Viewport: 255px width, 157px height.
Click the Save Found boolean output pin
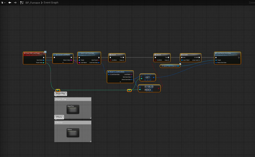(99, 60)
